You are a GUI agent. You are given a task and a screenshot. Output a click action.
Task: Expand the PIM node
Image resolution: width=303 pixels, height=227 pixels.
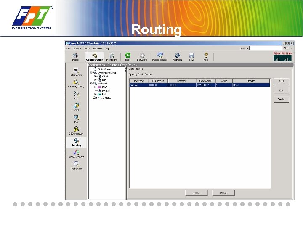pyautogui.click(x=95, y=95)
